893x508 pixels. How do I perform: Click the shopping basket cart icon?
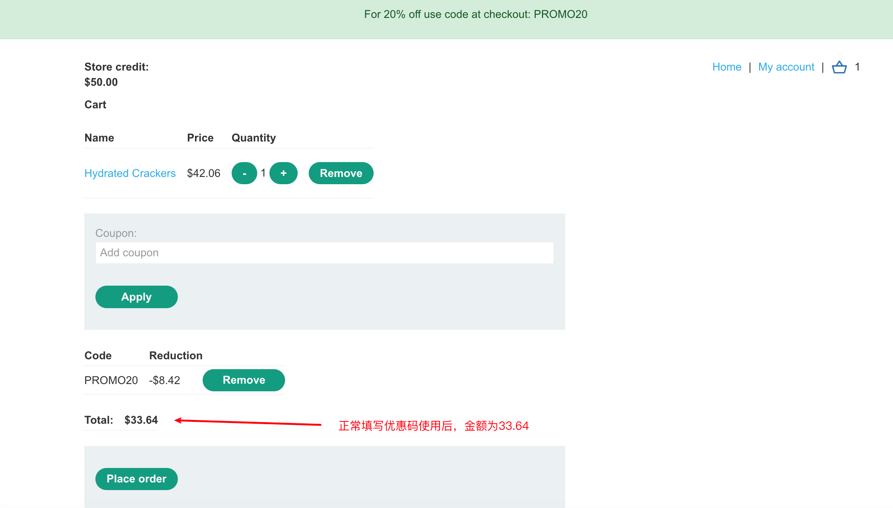click(x=839, y=67)
